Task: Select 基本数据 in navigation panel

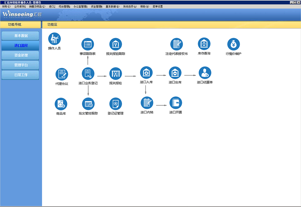Action: coord(21,36)
